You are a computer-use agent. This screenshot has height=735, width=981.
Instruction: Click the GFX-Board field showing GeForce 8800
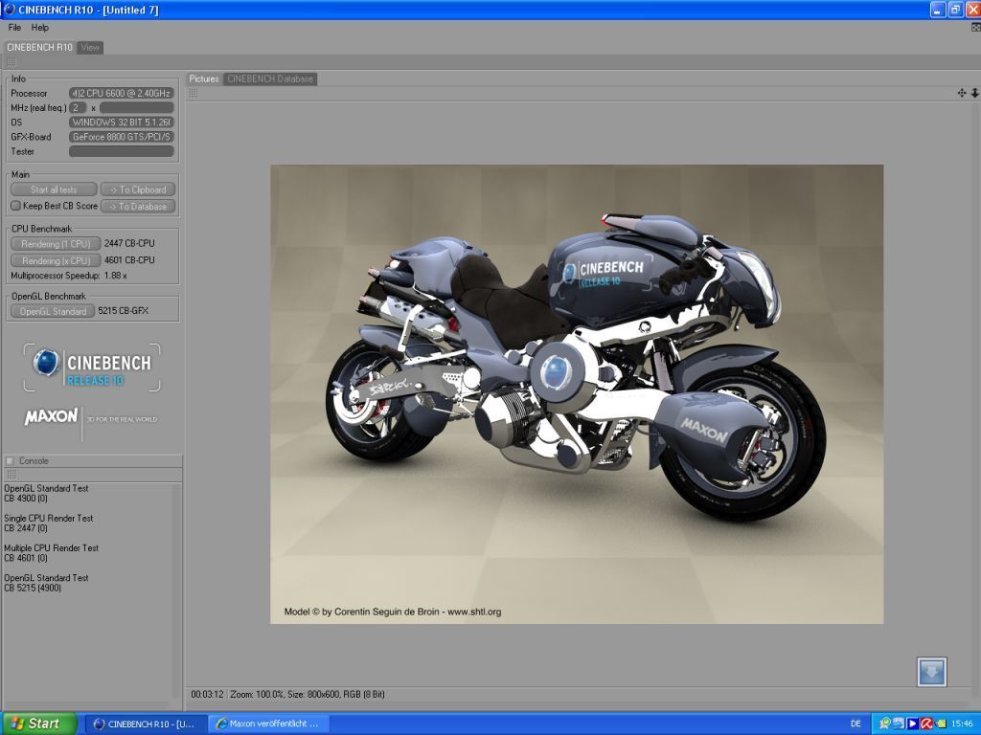122,136
